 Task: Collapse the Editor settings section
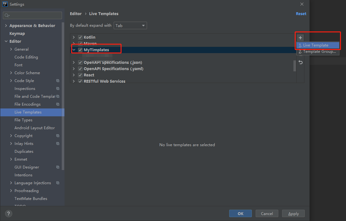pos(6,41)
